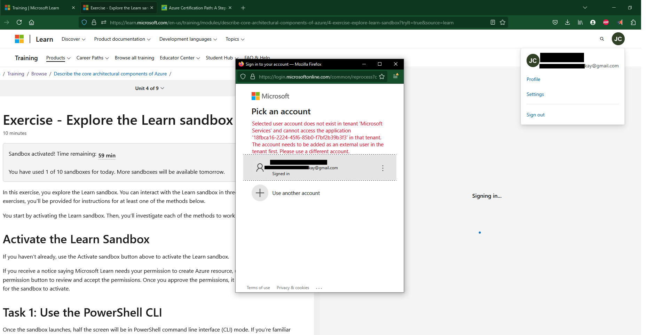Expand the Product documentation dropdown

click(x=122, y=39)
